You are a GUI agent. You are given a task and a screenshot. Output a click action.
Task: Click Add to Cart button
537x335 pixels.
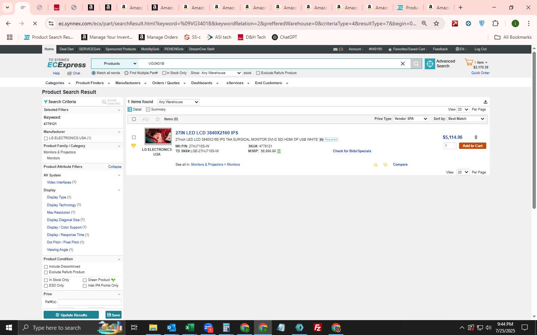click(472, 146)
